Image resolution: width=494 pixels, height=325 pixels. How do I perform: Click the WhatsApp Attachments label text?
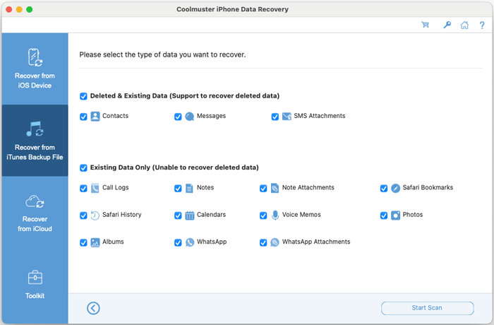coord(316,242)
